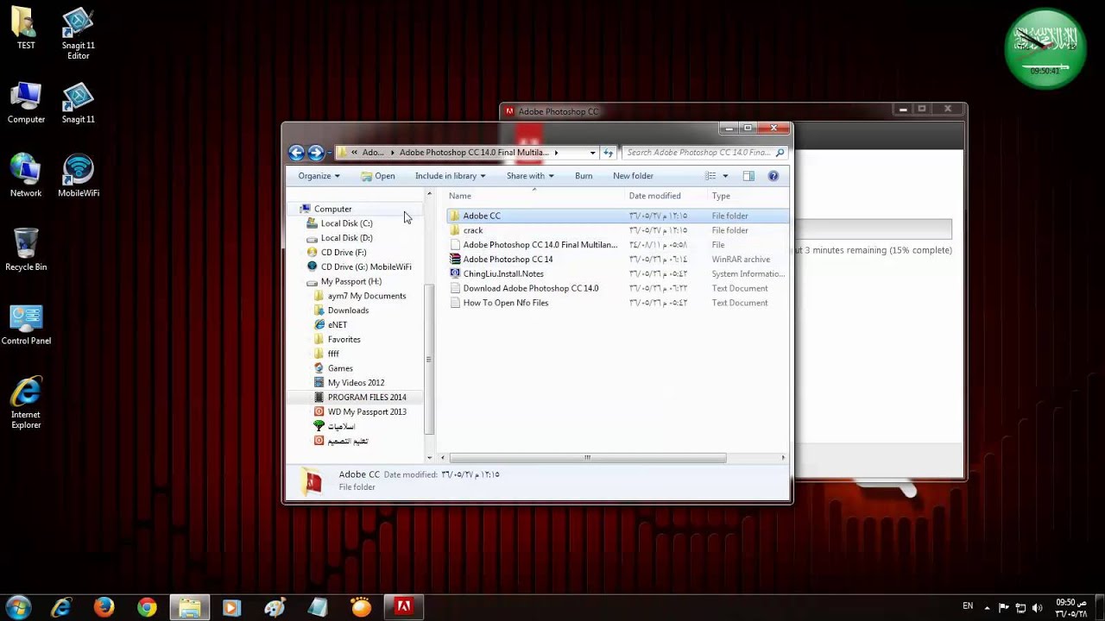Select Computer in navigation pane
Image resolution: width=1105 pixels, height=621 pixels.
332,209
